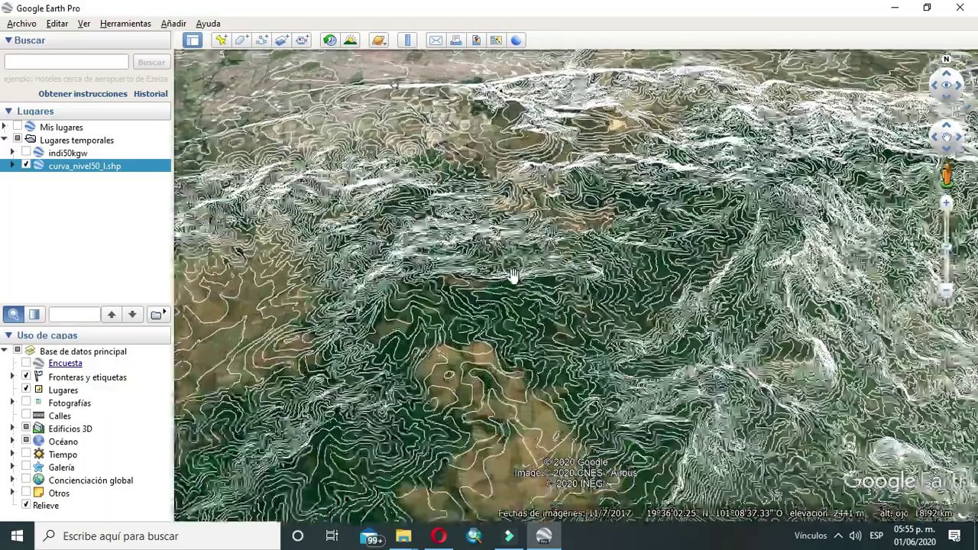The width and height of the screenshot is (978, 550).
Task: Open Task View on the taskbar
Action: pos(332,535)
